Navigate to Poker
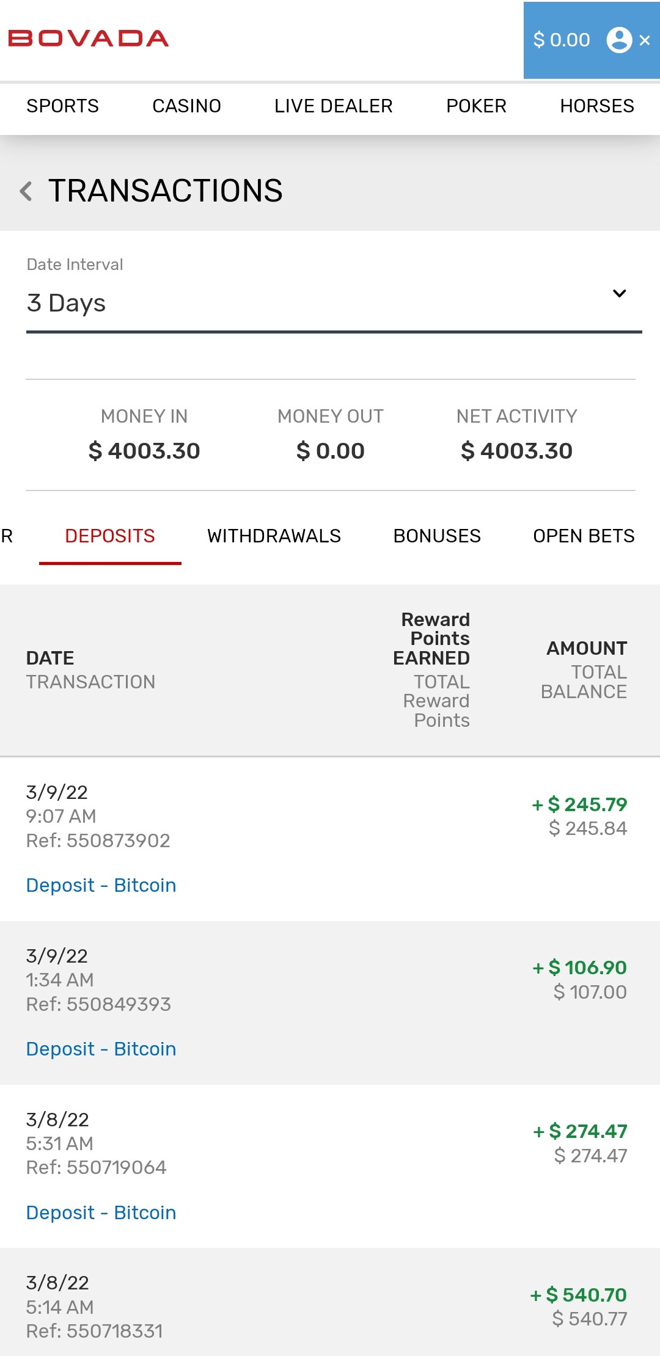 [x=476, y=106]
